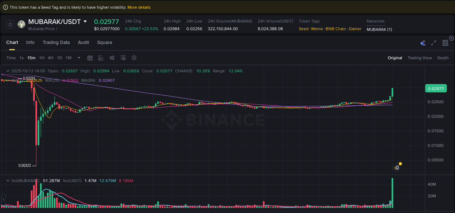Open chart settings via the hexagon icon
455x213 pixels.
click(x=134, y=58)
